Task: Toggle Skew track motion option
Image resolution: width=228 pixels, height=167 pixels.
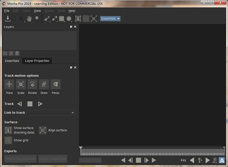Action: coord(44,84)
